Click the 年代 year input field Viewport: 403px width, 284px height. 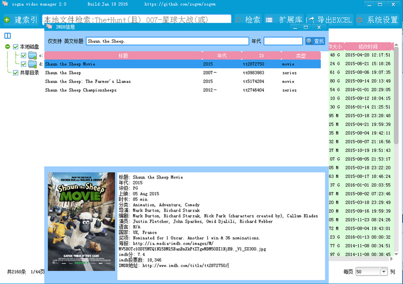(x=283, y=41)
